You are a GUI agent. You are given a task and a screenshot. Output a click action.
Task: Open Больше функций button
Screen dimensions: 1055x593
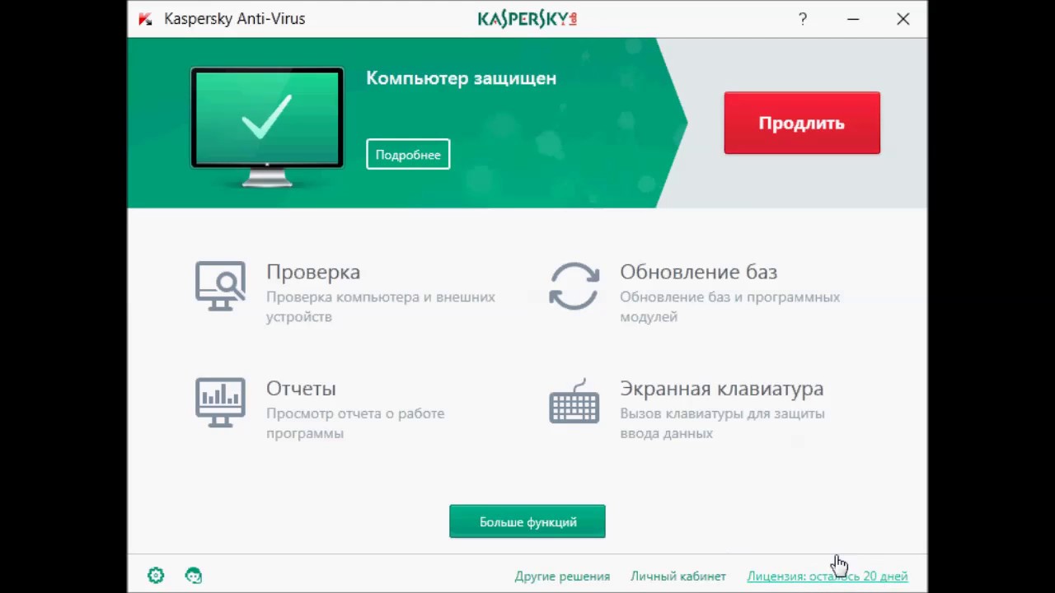pyautogui.click(x=527, y=521)
